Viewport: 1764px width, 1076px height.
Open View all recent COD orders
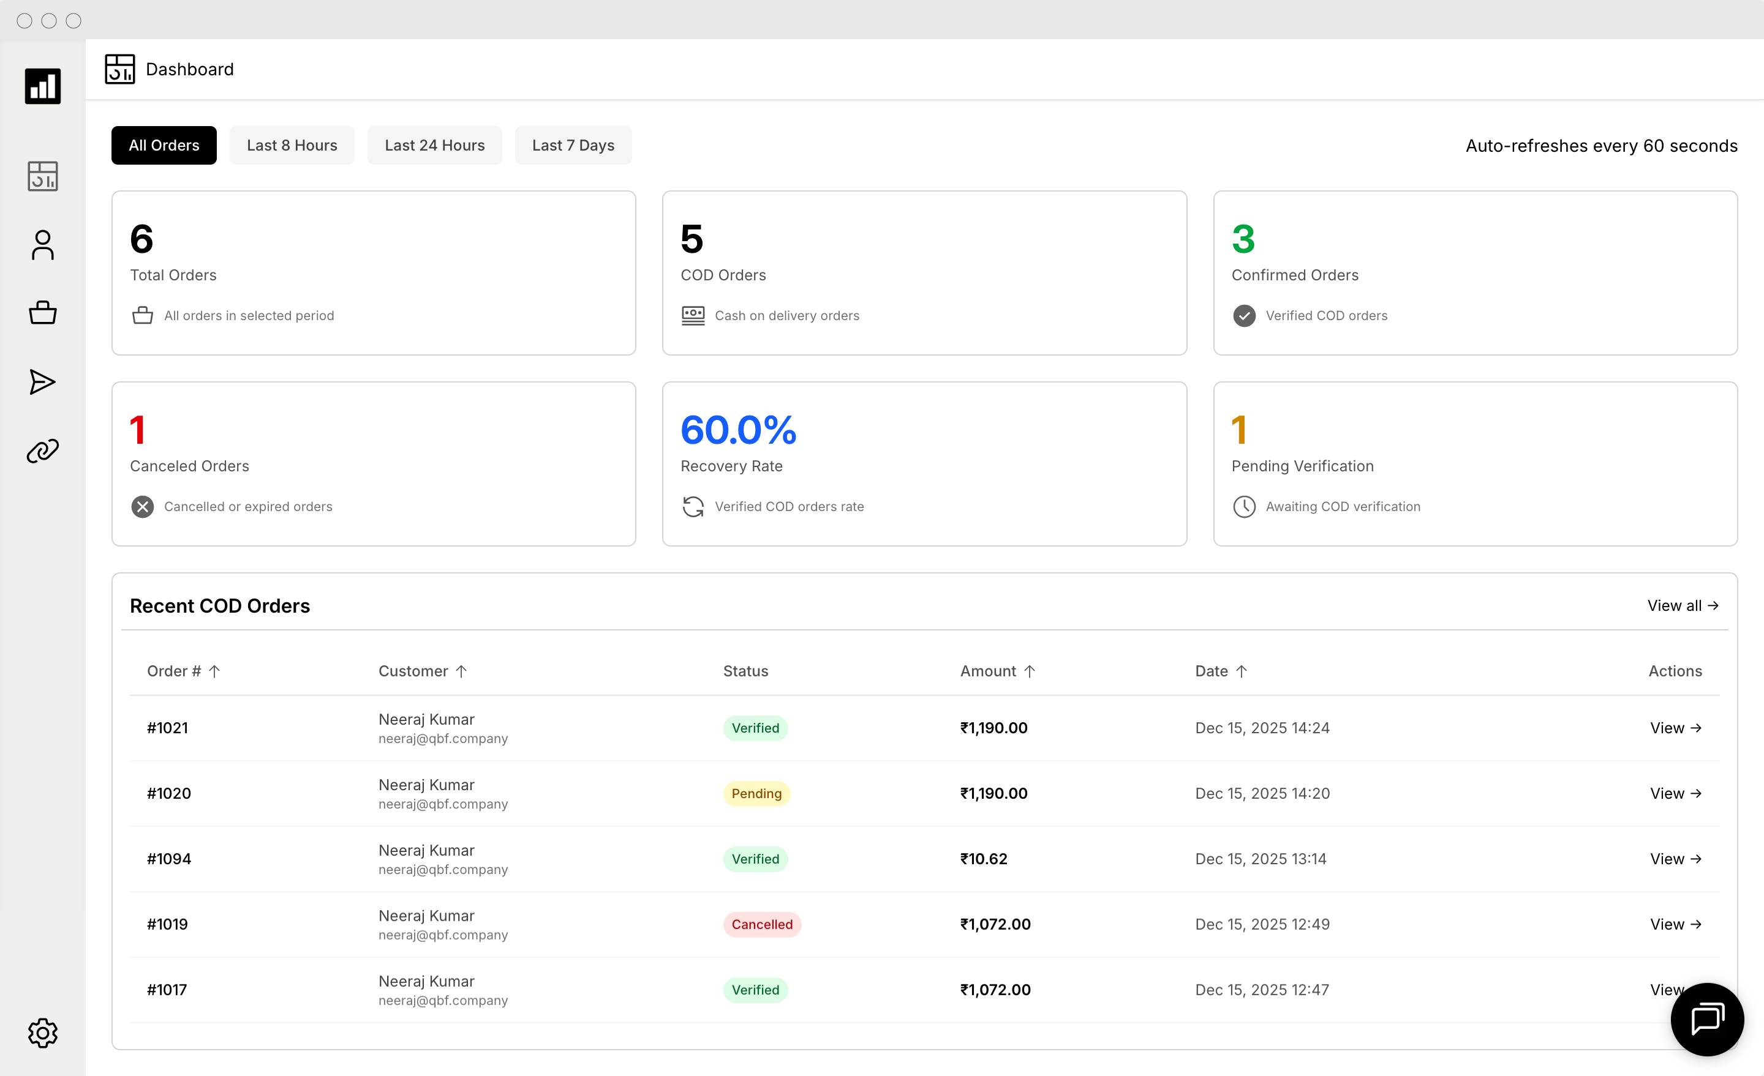coord(1683,605)
